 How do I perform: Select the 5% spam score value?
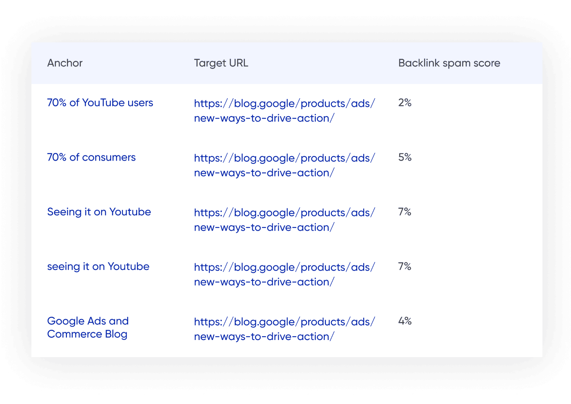click(x=405, y=157)
